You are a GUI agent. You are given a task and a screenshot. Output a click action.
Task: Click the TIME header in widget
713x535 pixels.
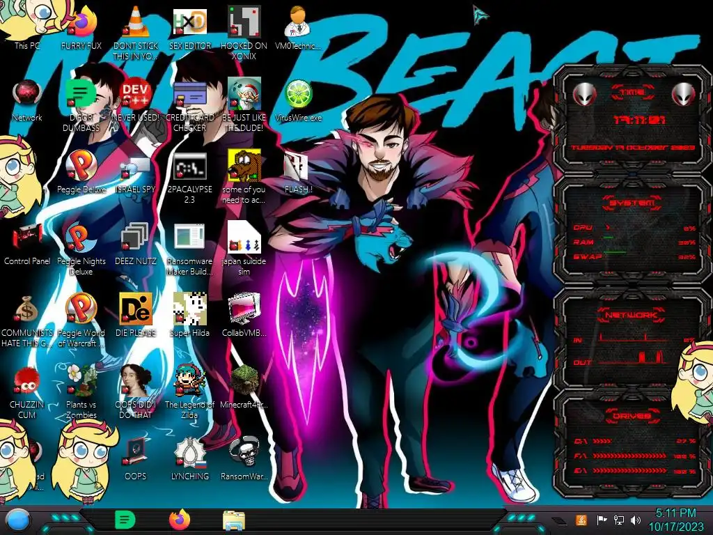click(632, 93)
